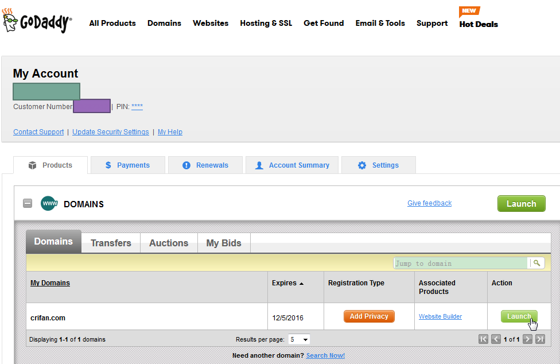This screenshot has height=364, width=560.
Task: Click the DOMAINS section Launch button
Action: pyautogui.click(x=522, y=204)
